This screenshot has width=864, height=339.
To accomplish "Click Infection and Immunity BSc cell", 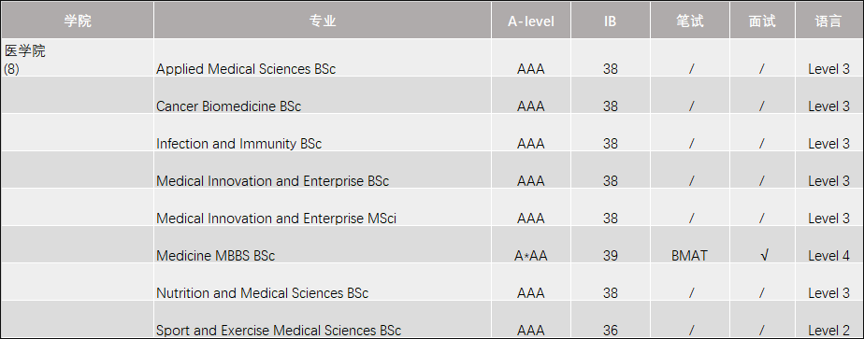I will pos(323,133).
